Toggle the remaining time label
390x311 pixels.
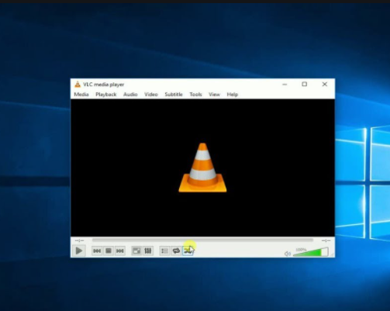pos(326,240)
